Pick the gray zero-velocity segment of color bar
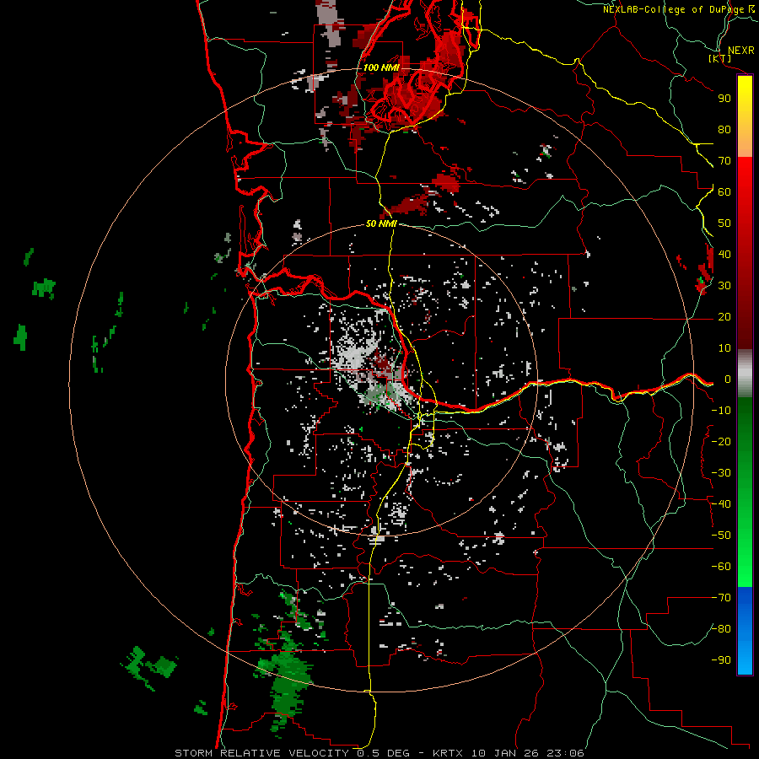This screenshot has width=759, height=759. (745, 374)
